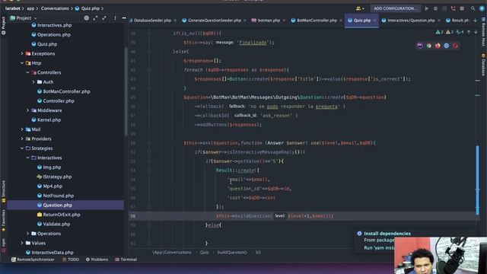487x274 pixels.
Task: Click the Stop icon in toolbar
Action: point(462,8)
